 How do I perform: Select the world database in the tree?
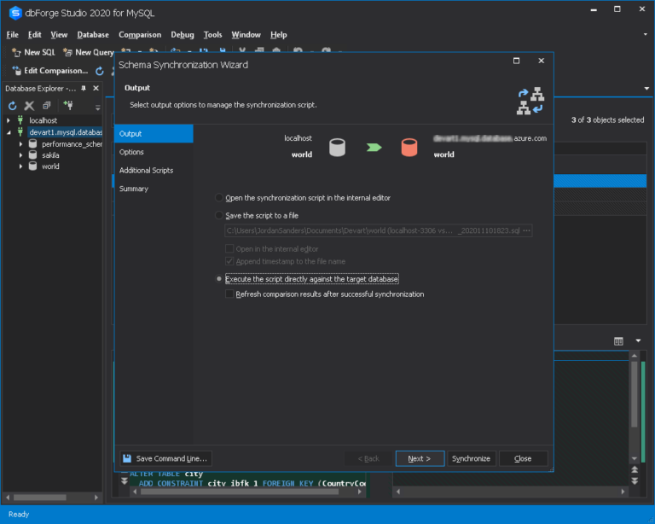[x=50, y=166]
